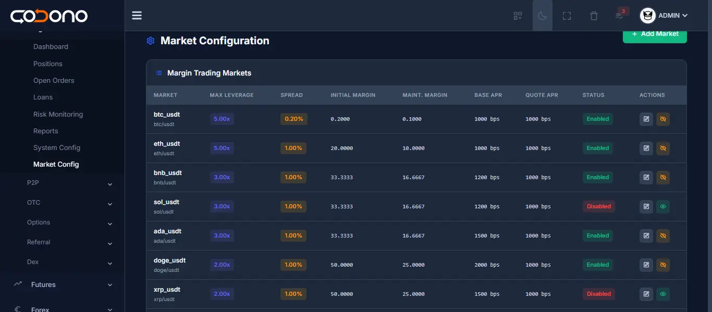This screenshot has height=312, width=712.
Task: Click the gear icon beside Market Configuration
Action: 150,41
